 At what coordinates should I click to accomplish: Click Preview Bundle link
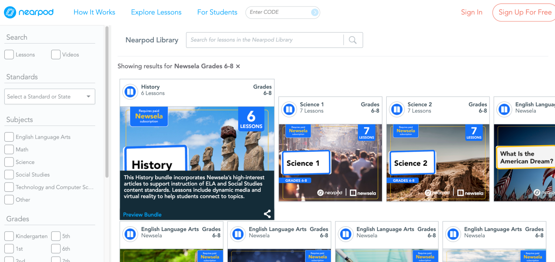pyautogui.click(x=142, y=214)
